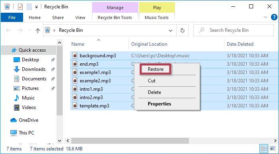Open the Recycle Bin Tools tab
This screenshot has height=154, width=279.
[x=115, y=18]
